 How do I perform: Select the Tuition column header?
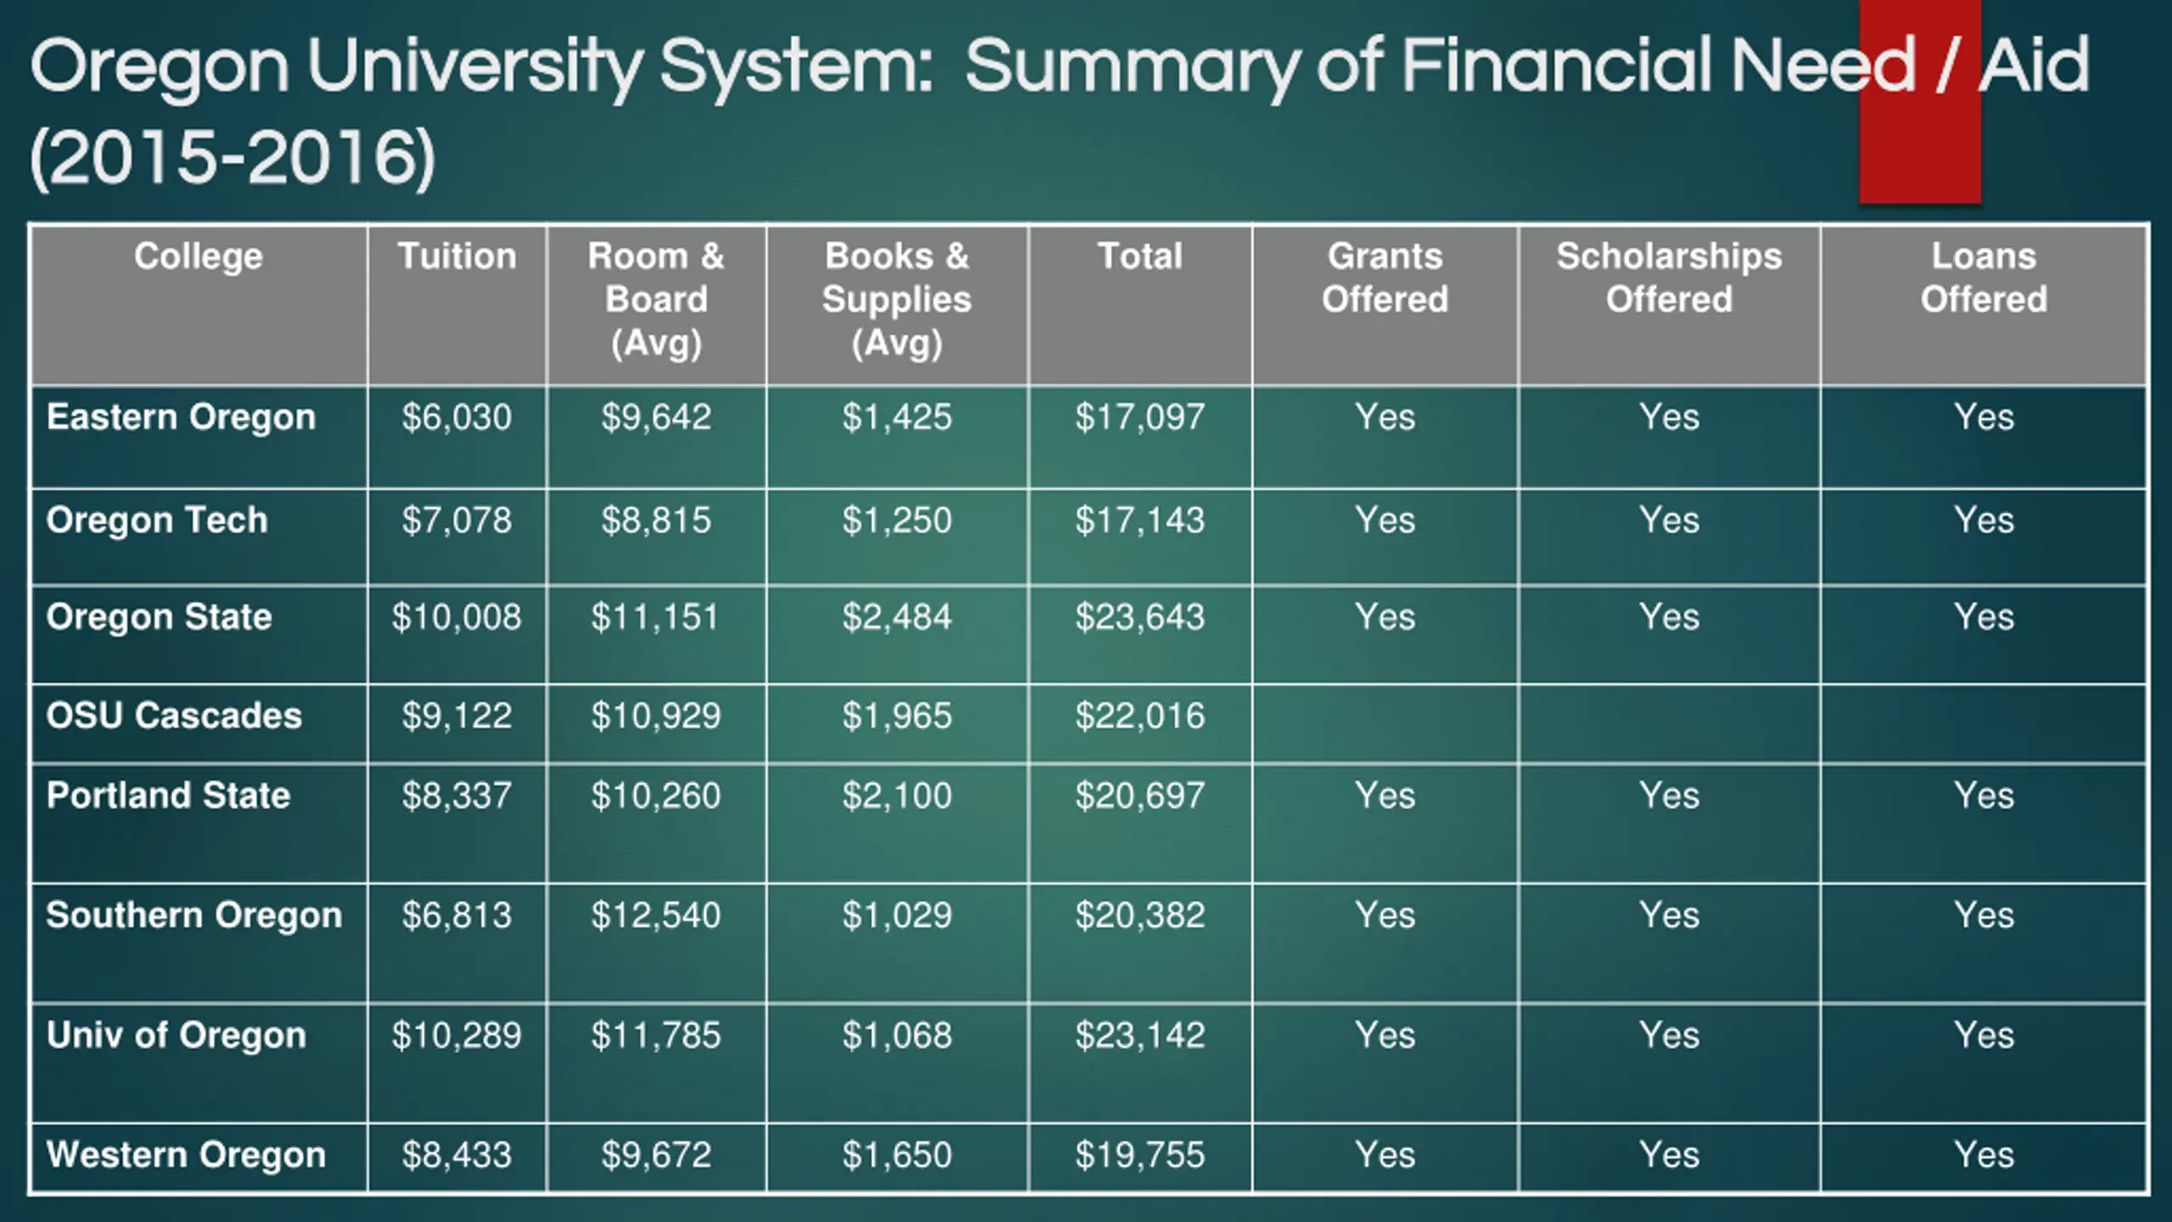click(x=457, y=256)
